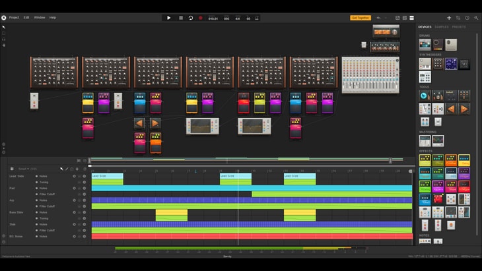Click the tempo value 095
This screenshot has width=482, height=271.
coord(226,18)
